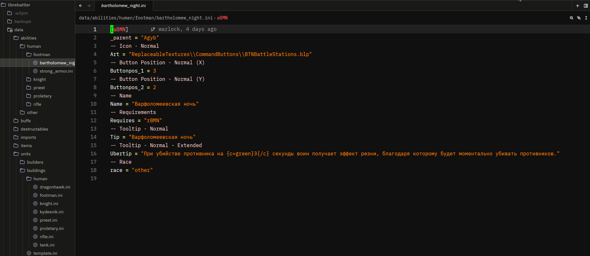The image size is (590, 256).
Task: Collapse the librebattler root folder
Action: [x=19, y=5]
